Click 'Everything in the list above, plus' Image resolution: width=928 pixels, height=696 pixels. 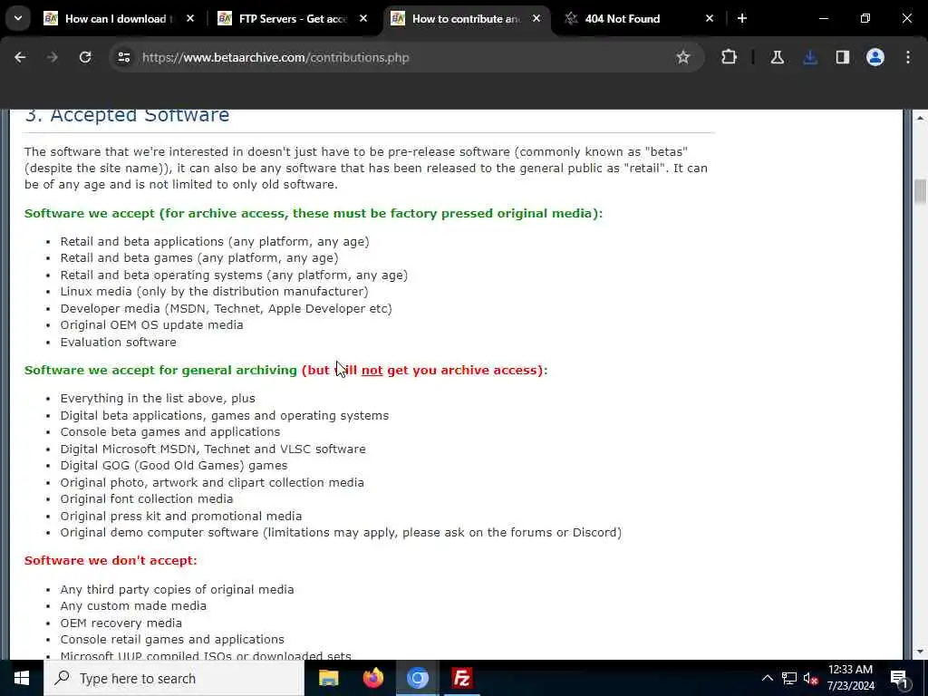click(158, 399)
